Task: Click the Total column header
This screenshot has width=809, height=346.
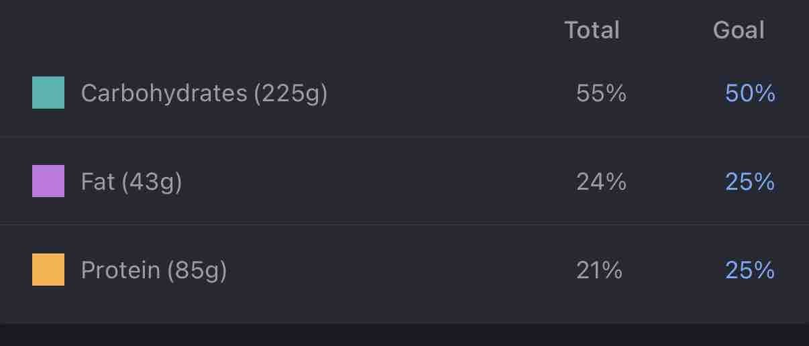Action: (x=592, y=30)
